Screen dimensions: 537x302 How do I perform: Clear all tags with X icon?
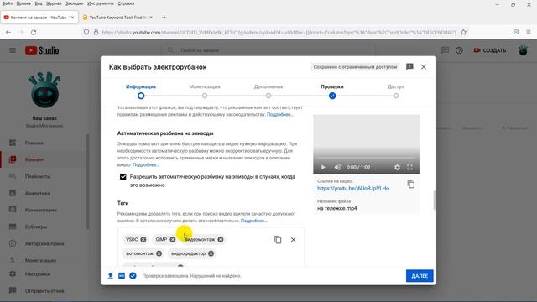[x=293, y=239]
